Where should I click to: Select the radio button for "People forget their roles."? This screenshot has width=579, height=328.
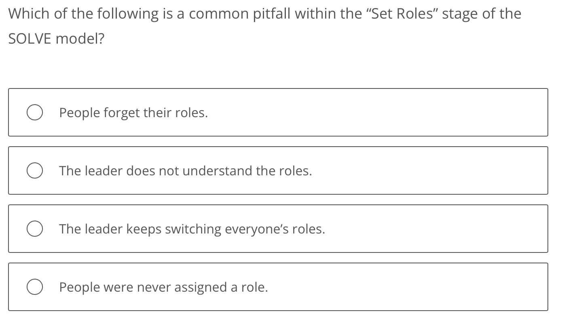click(35, 112)
